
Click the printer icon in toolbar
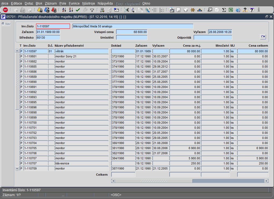pyautogui.click(x=102, y=10)
